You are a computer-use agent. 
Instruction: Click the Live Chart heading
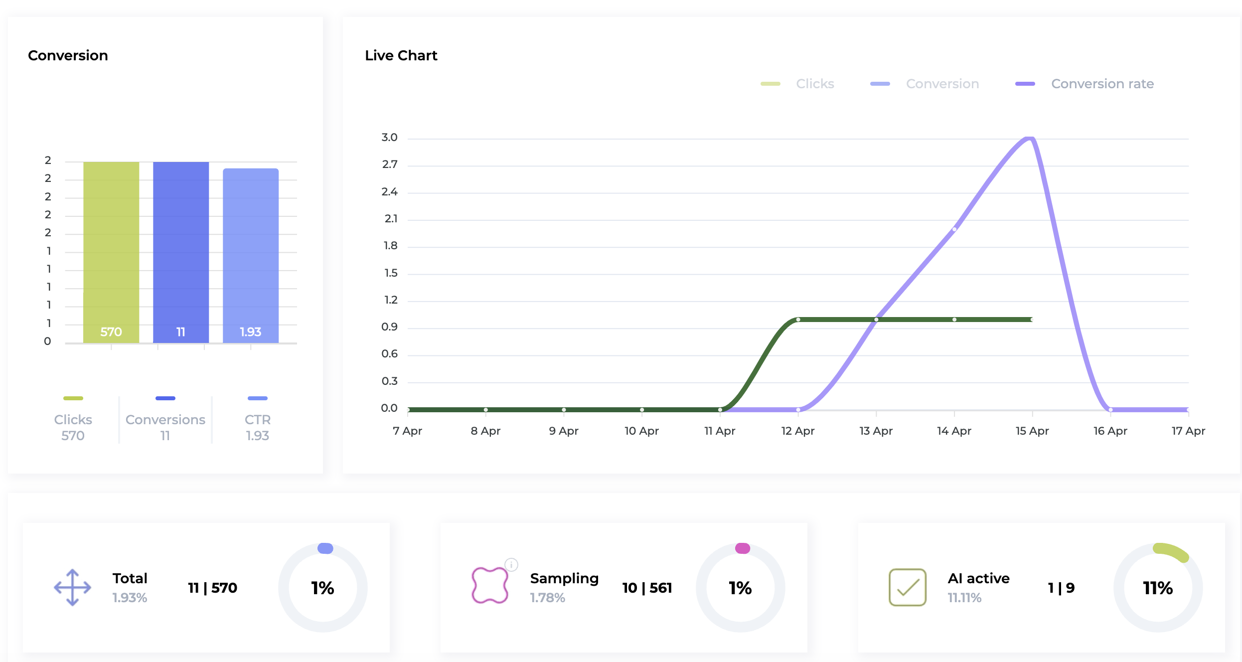coord(401,55)
